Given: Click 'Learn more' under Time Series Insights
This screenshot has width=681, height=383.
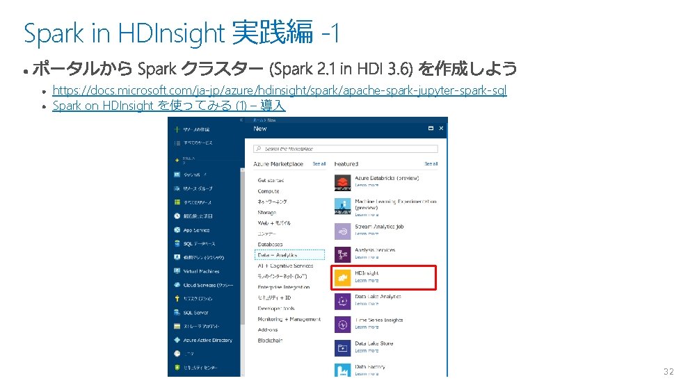Looking at the screenshot, I should 367,327.
